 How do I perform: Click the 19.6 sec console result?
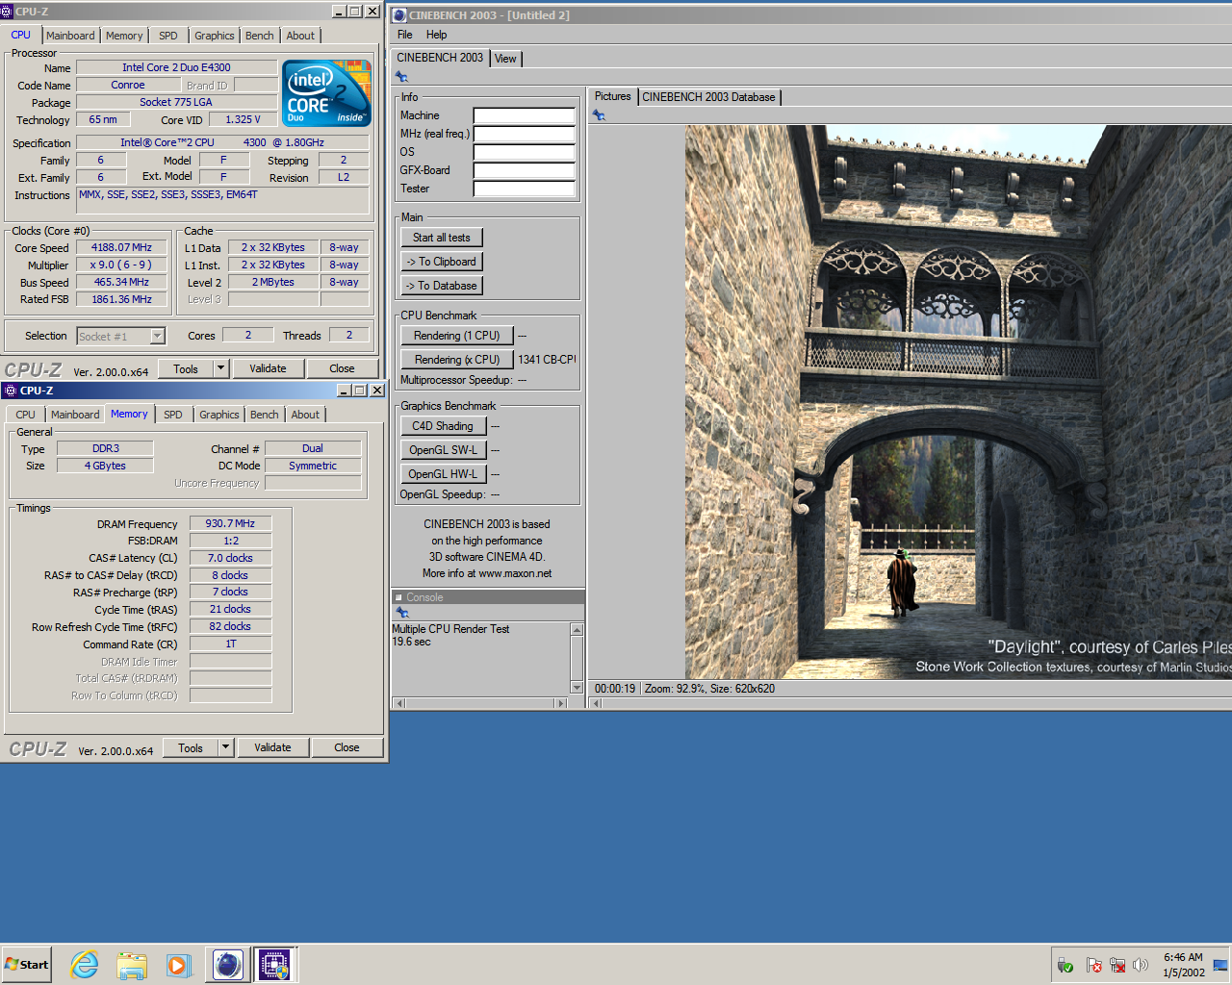tap(411, 642)
